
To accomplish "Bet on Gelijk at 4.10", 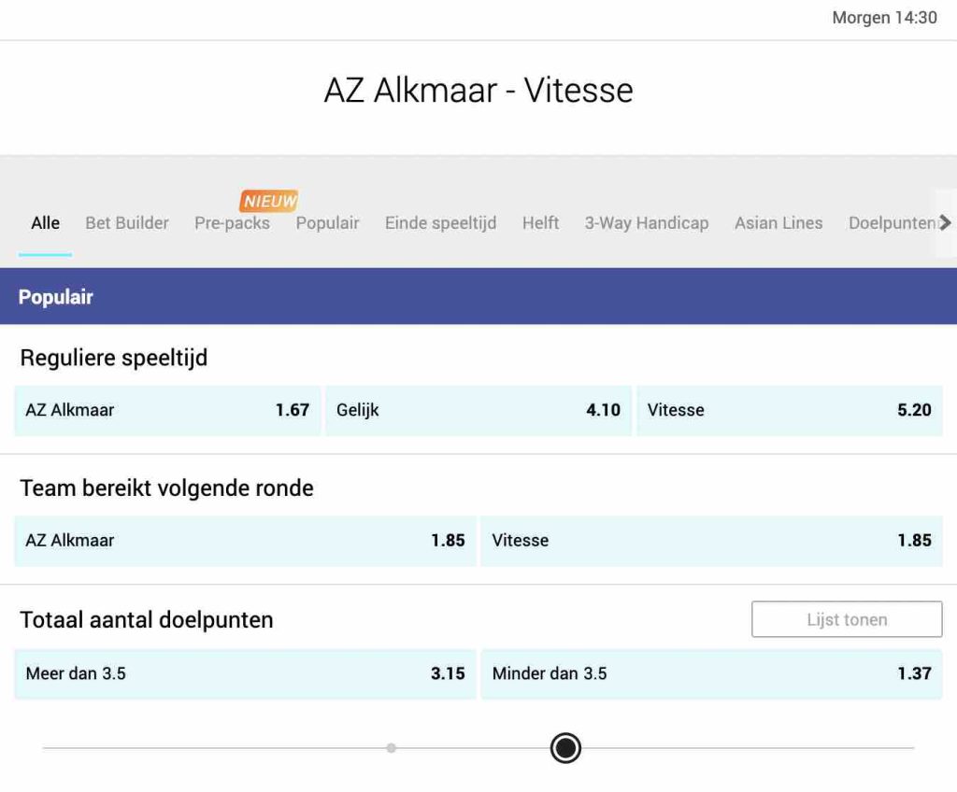I will pyautogui.click(x=478, y=410).
